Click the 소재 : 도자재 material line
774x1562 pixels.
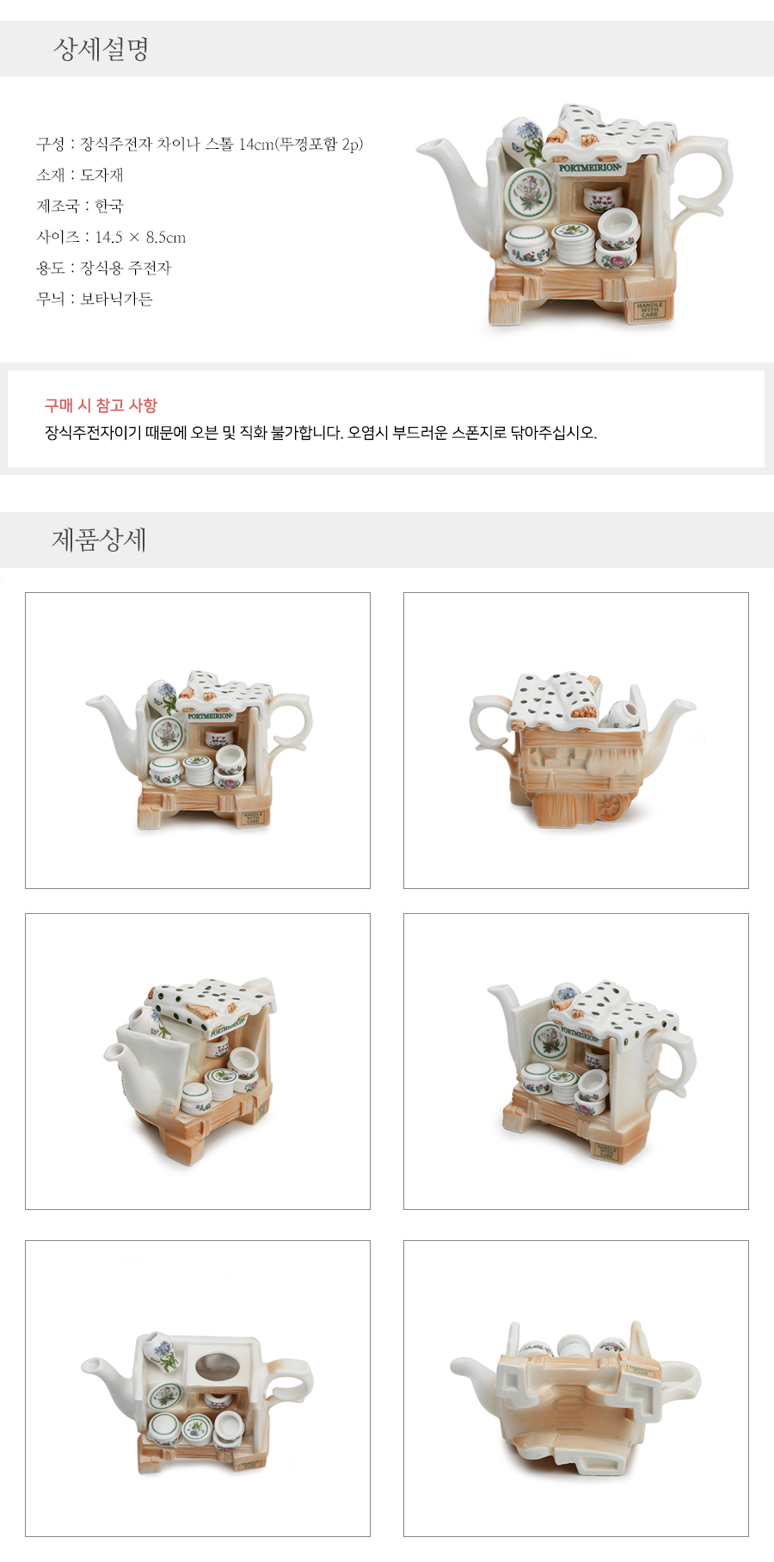(x=80, y=175)
